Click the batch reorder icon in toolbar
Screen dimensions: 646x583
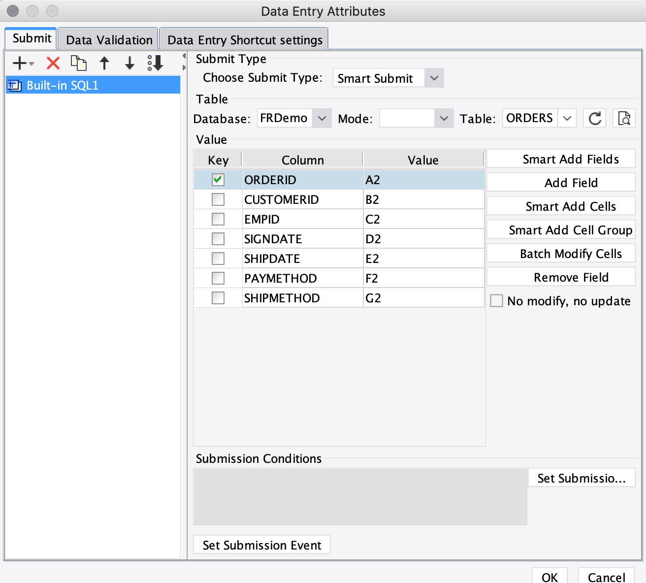tap(155, 63)
